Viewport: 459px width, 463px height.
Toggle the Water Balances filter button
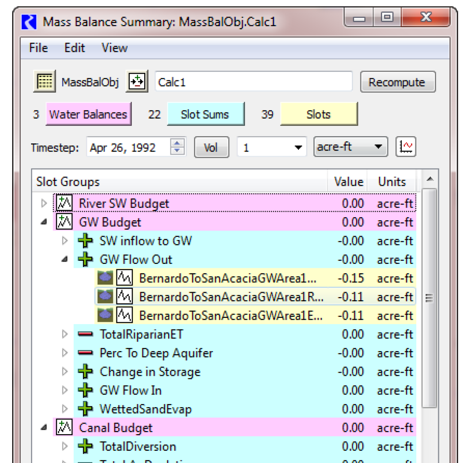88,115
